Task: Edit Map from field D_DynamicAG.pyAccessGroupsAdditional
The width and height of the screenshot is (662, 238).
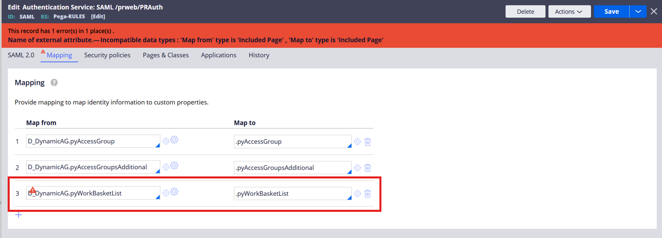Action: point(93,167)
